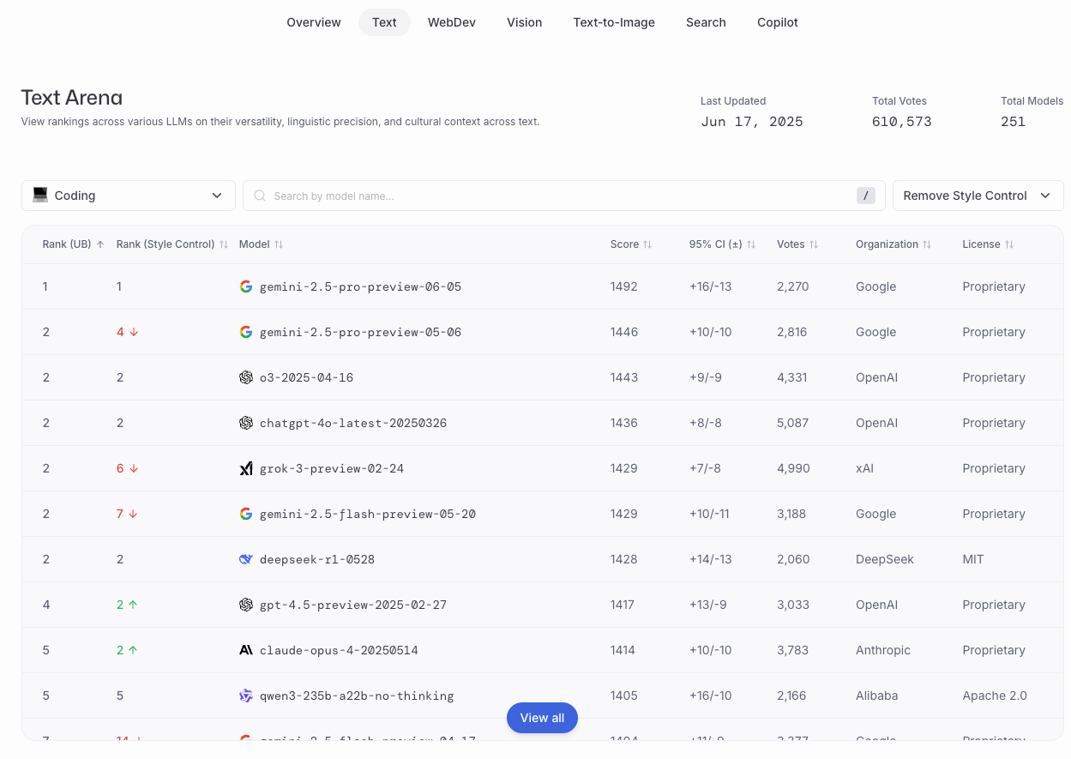Open chatgpt-4o-latest-20250326 model link
The width and height of the screenshot is (1071, 759).
pyautogui.click(x=353, y=423)
